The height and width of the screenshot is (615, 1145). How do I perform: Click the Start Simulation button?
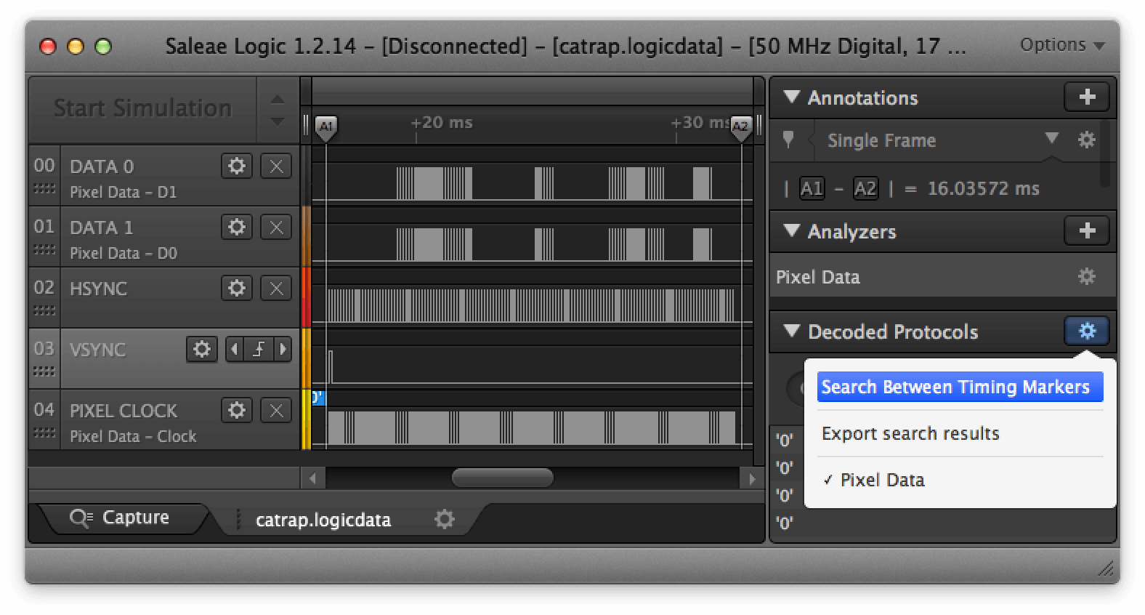tap(142, 108)
